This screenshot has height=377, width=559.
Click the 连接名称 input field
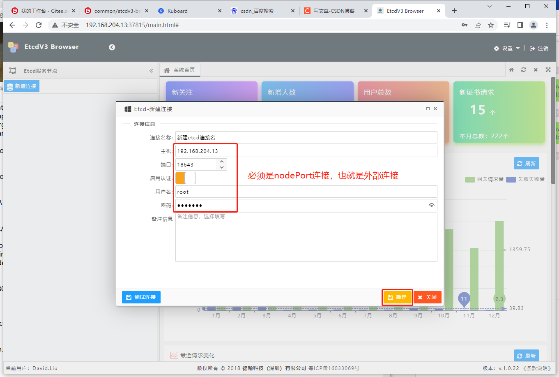pyautogui.click(x=306, y=137)
